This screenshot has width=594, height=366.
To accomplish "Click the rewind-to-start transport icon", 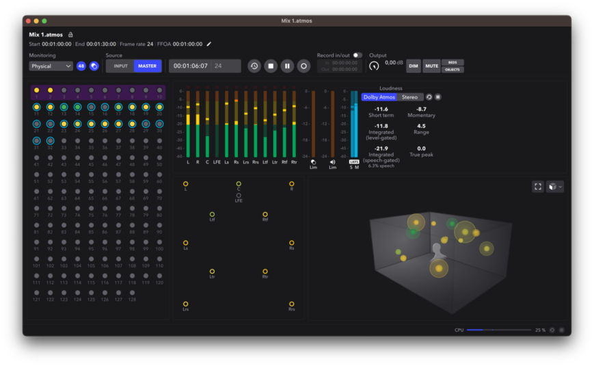I will [254, 66].
